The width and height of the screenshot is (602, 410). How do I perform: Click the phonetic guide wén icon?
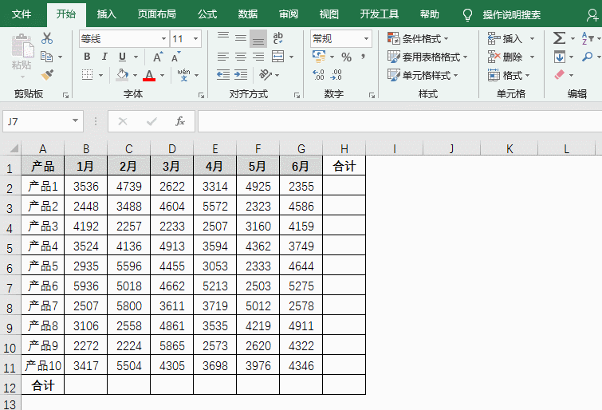[184, 74]
